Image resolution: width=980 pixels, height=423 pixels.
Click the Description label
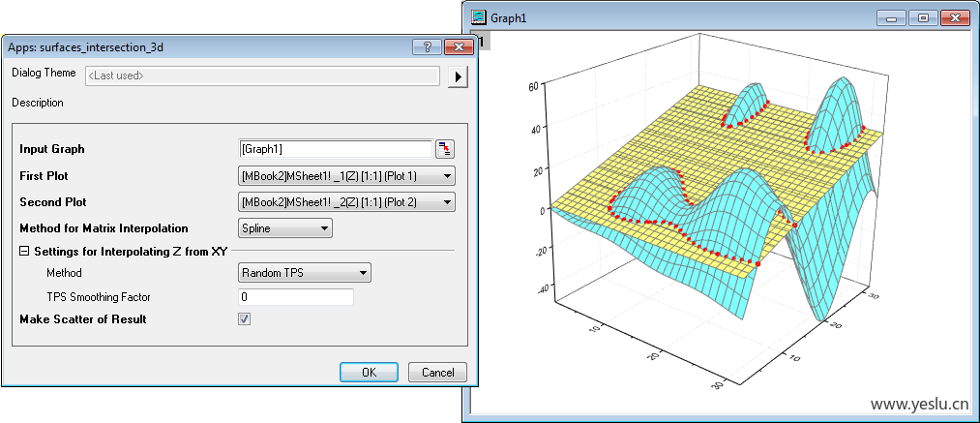coord(38,103)
